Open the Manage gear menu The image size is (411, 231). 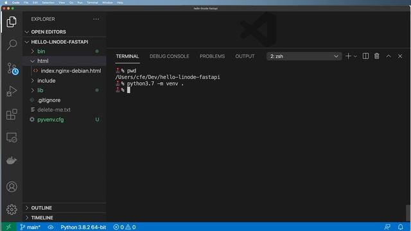coord(12,210)
